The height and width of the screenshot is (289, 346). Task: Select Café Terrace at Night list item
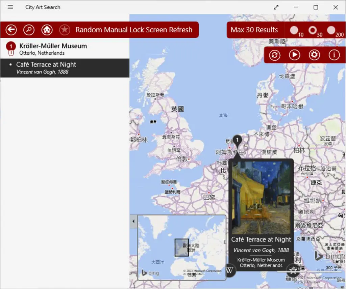tap(65, 68)
